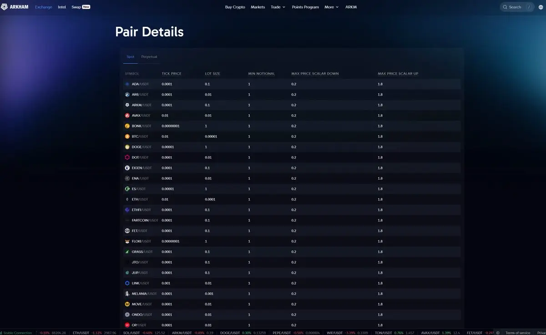
Task: Click the DOT coin icon
Action: pos(127,157)
